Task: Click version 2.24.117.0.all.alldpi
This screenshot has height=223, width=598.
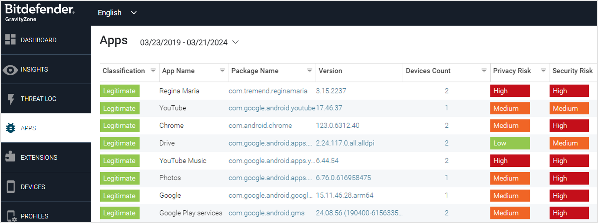Action: click(345, 143)
